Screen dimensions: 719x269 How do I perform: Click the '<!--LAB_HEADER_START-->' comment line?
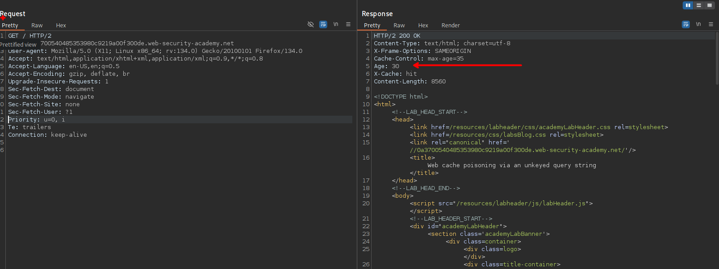[x=451, y=218]
